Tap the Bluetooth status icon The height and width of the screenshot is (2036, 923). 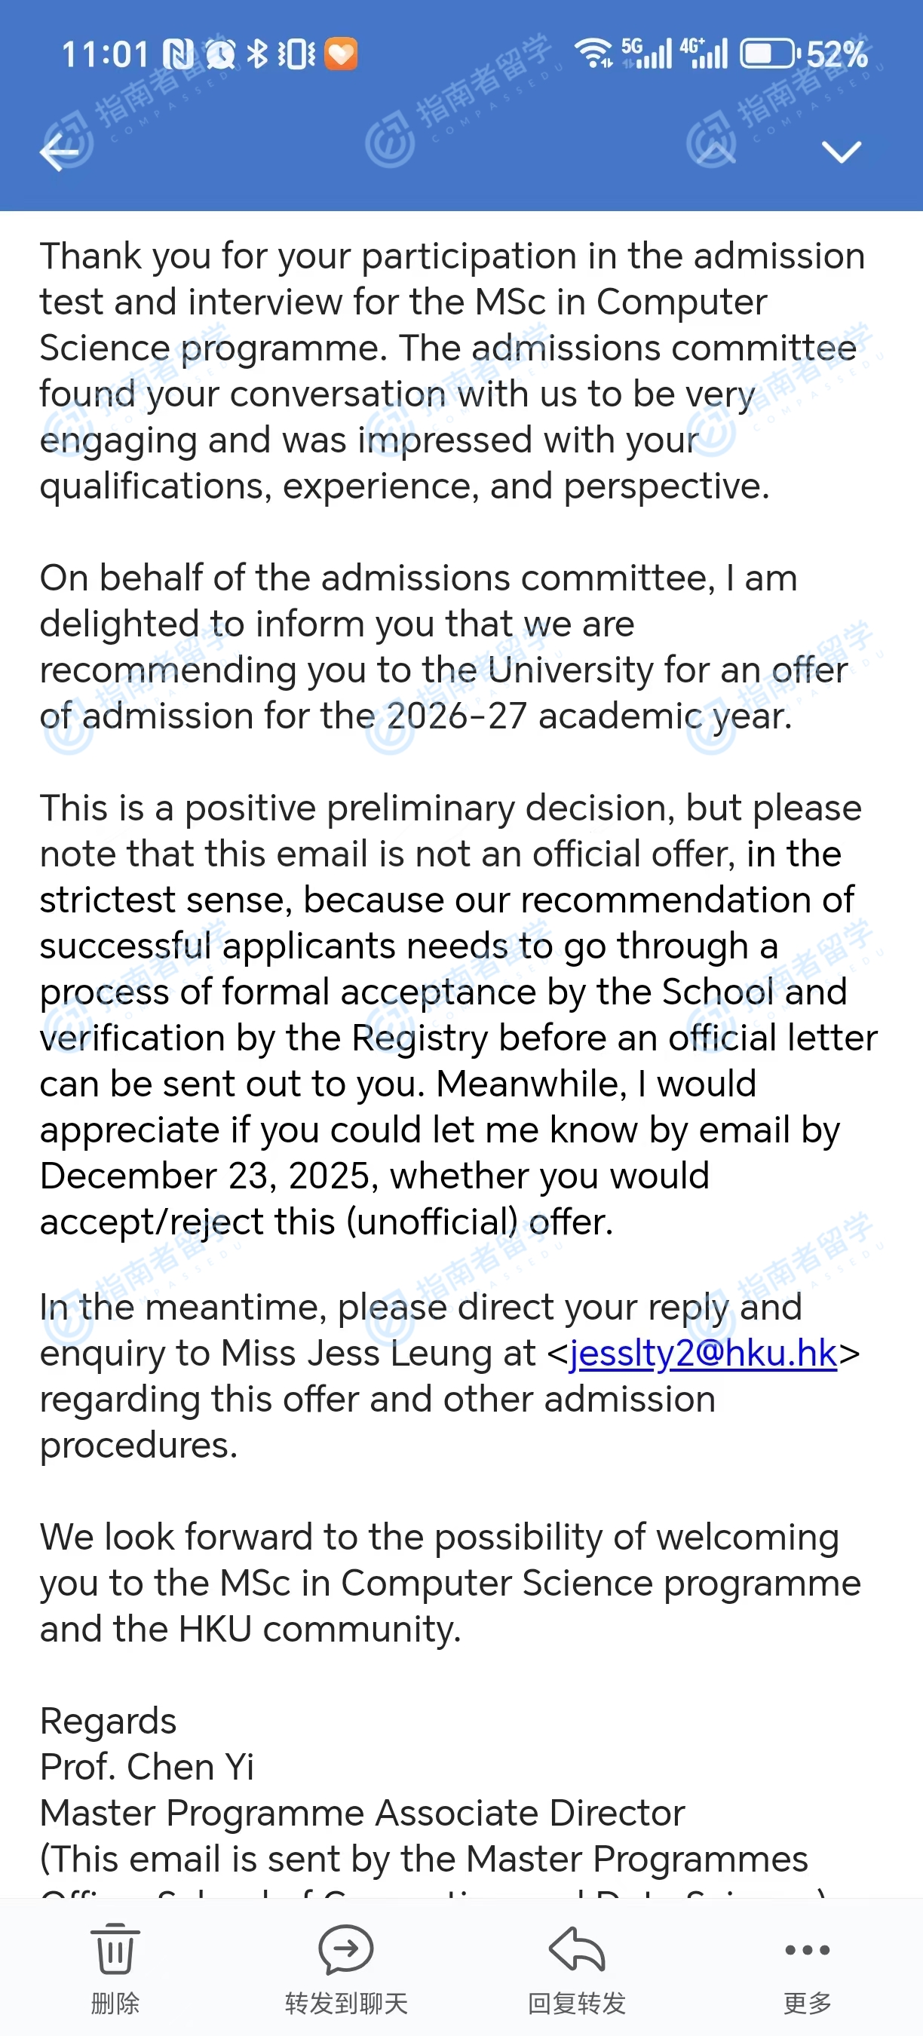point(257,54)
